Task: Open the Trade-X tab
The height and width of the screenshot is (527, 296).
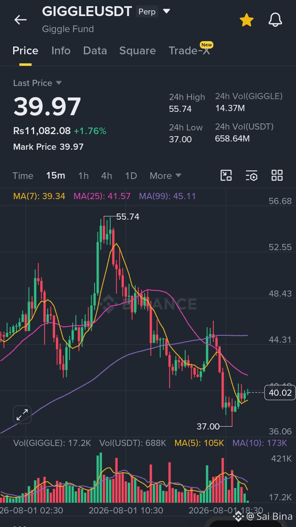Action: coord(189,51)
